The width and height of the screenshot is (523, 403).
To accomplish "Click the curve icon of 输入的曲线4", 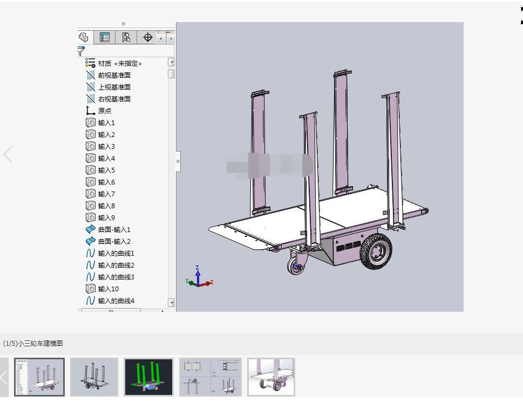I will click(90, 300).
